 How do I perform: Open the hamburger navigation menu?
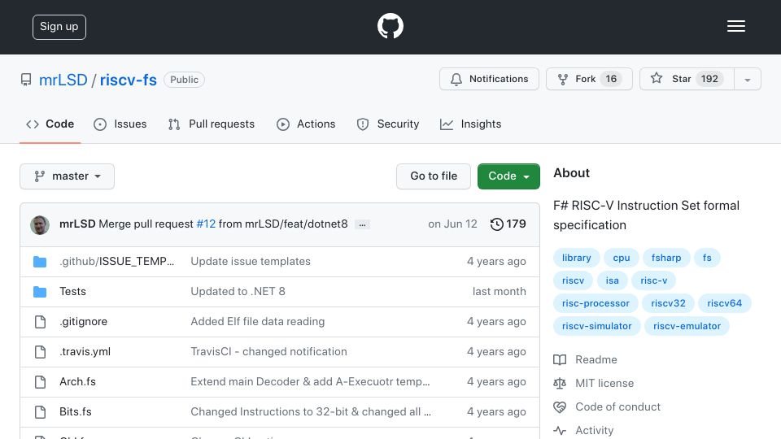coord(735,26)
